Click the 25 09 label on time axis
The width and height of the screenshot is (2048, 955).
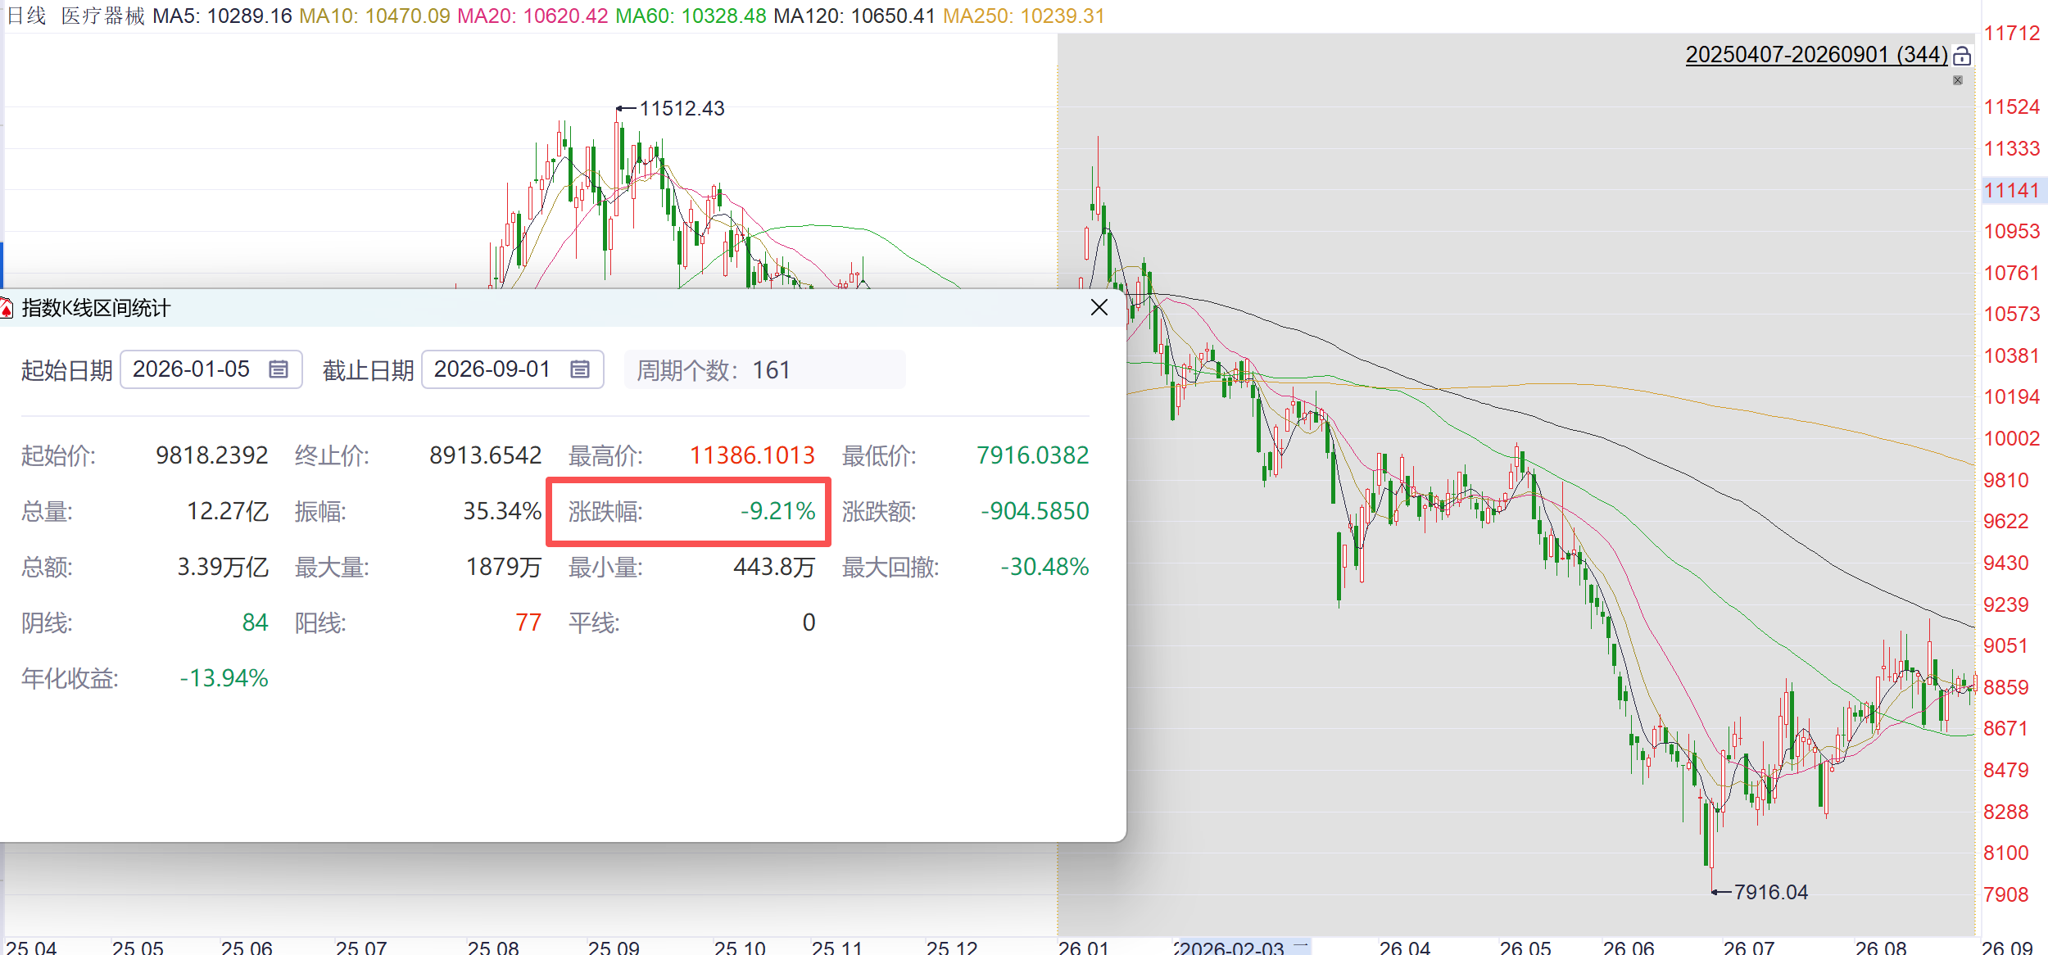pyautogui.click(x=613, y=948)
